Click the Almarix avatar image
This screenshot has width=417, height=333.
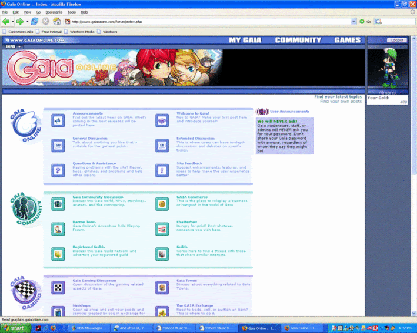(388, 69)
